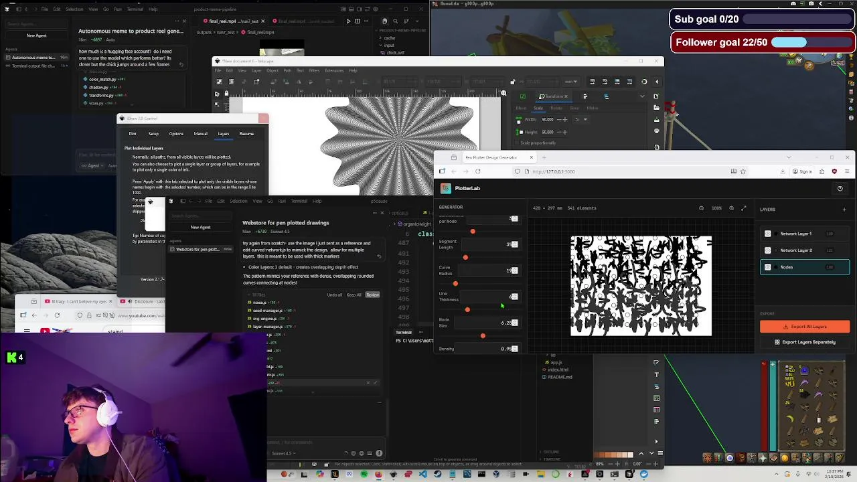Expand the OUTLINE section in explorer

[551, 451]
